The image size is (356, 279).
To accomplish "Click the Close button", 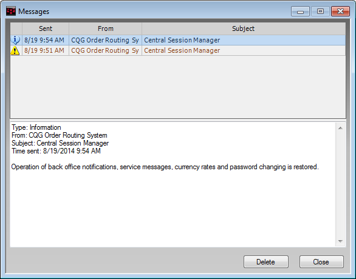I will (321, 262).
